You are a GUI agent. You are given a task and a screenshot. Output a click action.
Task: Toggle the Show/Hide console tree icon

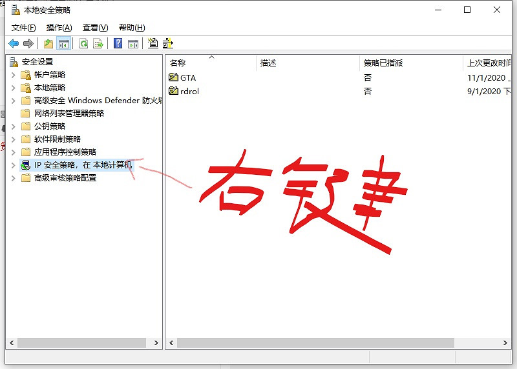pos(63,44)
